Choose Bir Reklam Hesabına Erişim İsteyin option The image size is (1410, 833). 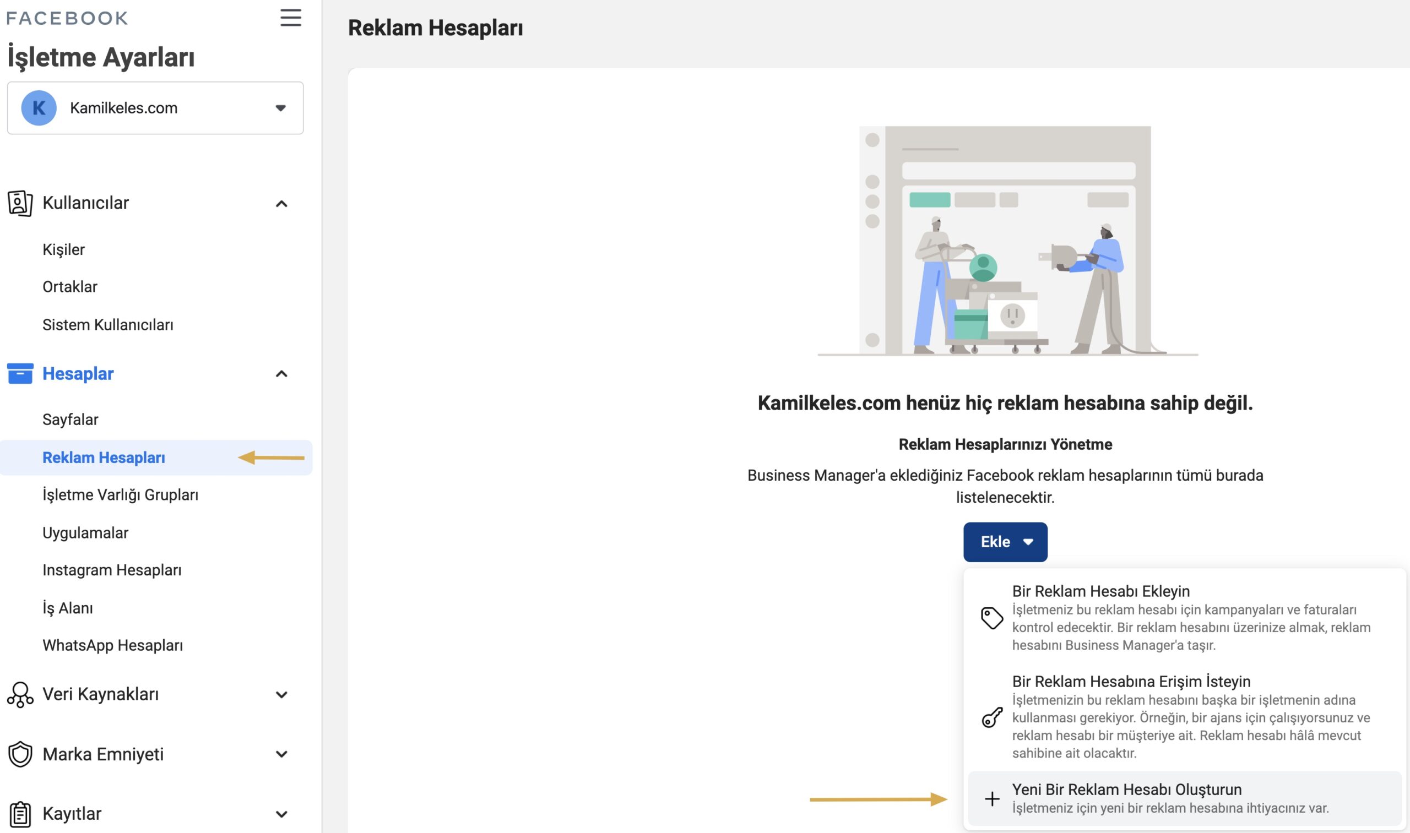pos(1184,717)
